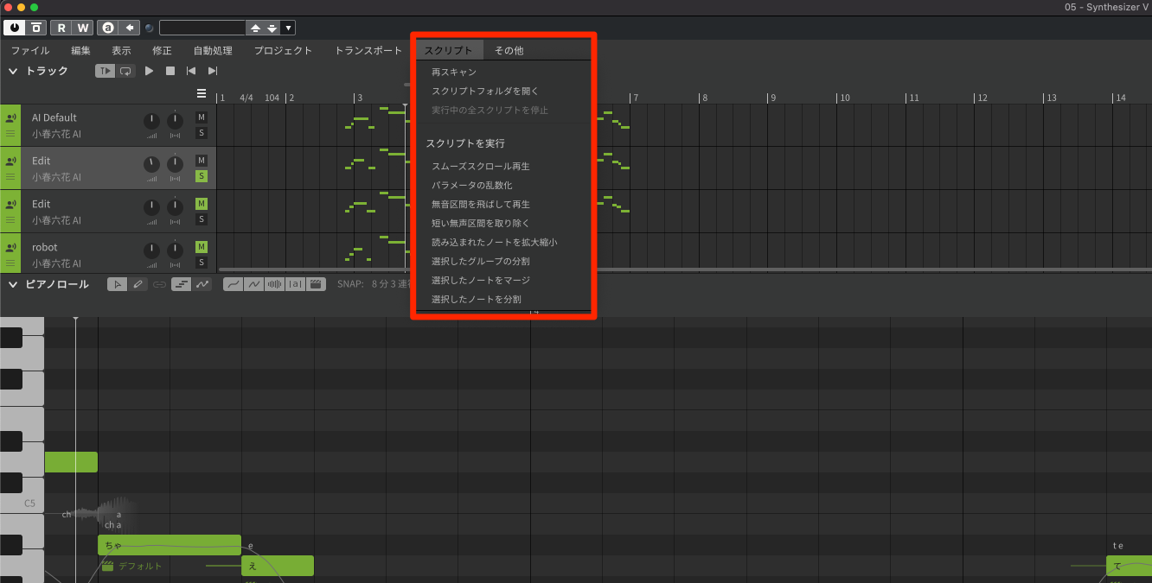Open the トランスポート menu
The image size is (1152, 583).
368,50
